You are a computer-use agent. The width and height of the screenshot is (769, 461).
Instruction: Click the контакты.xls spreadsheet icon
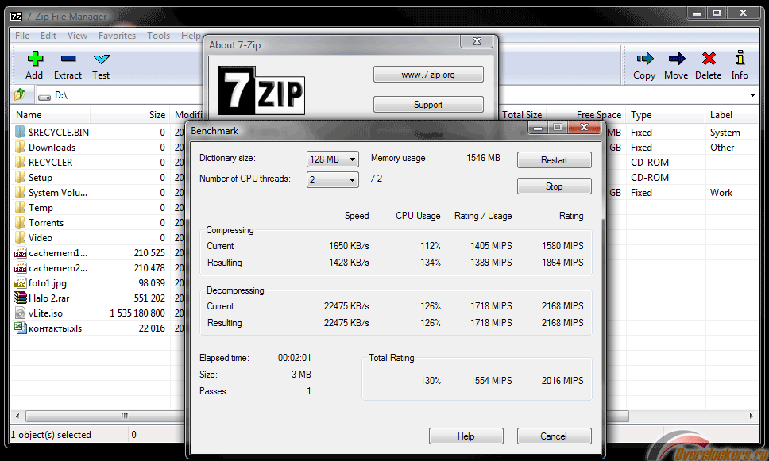[20, 328]
